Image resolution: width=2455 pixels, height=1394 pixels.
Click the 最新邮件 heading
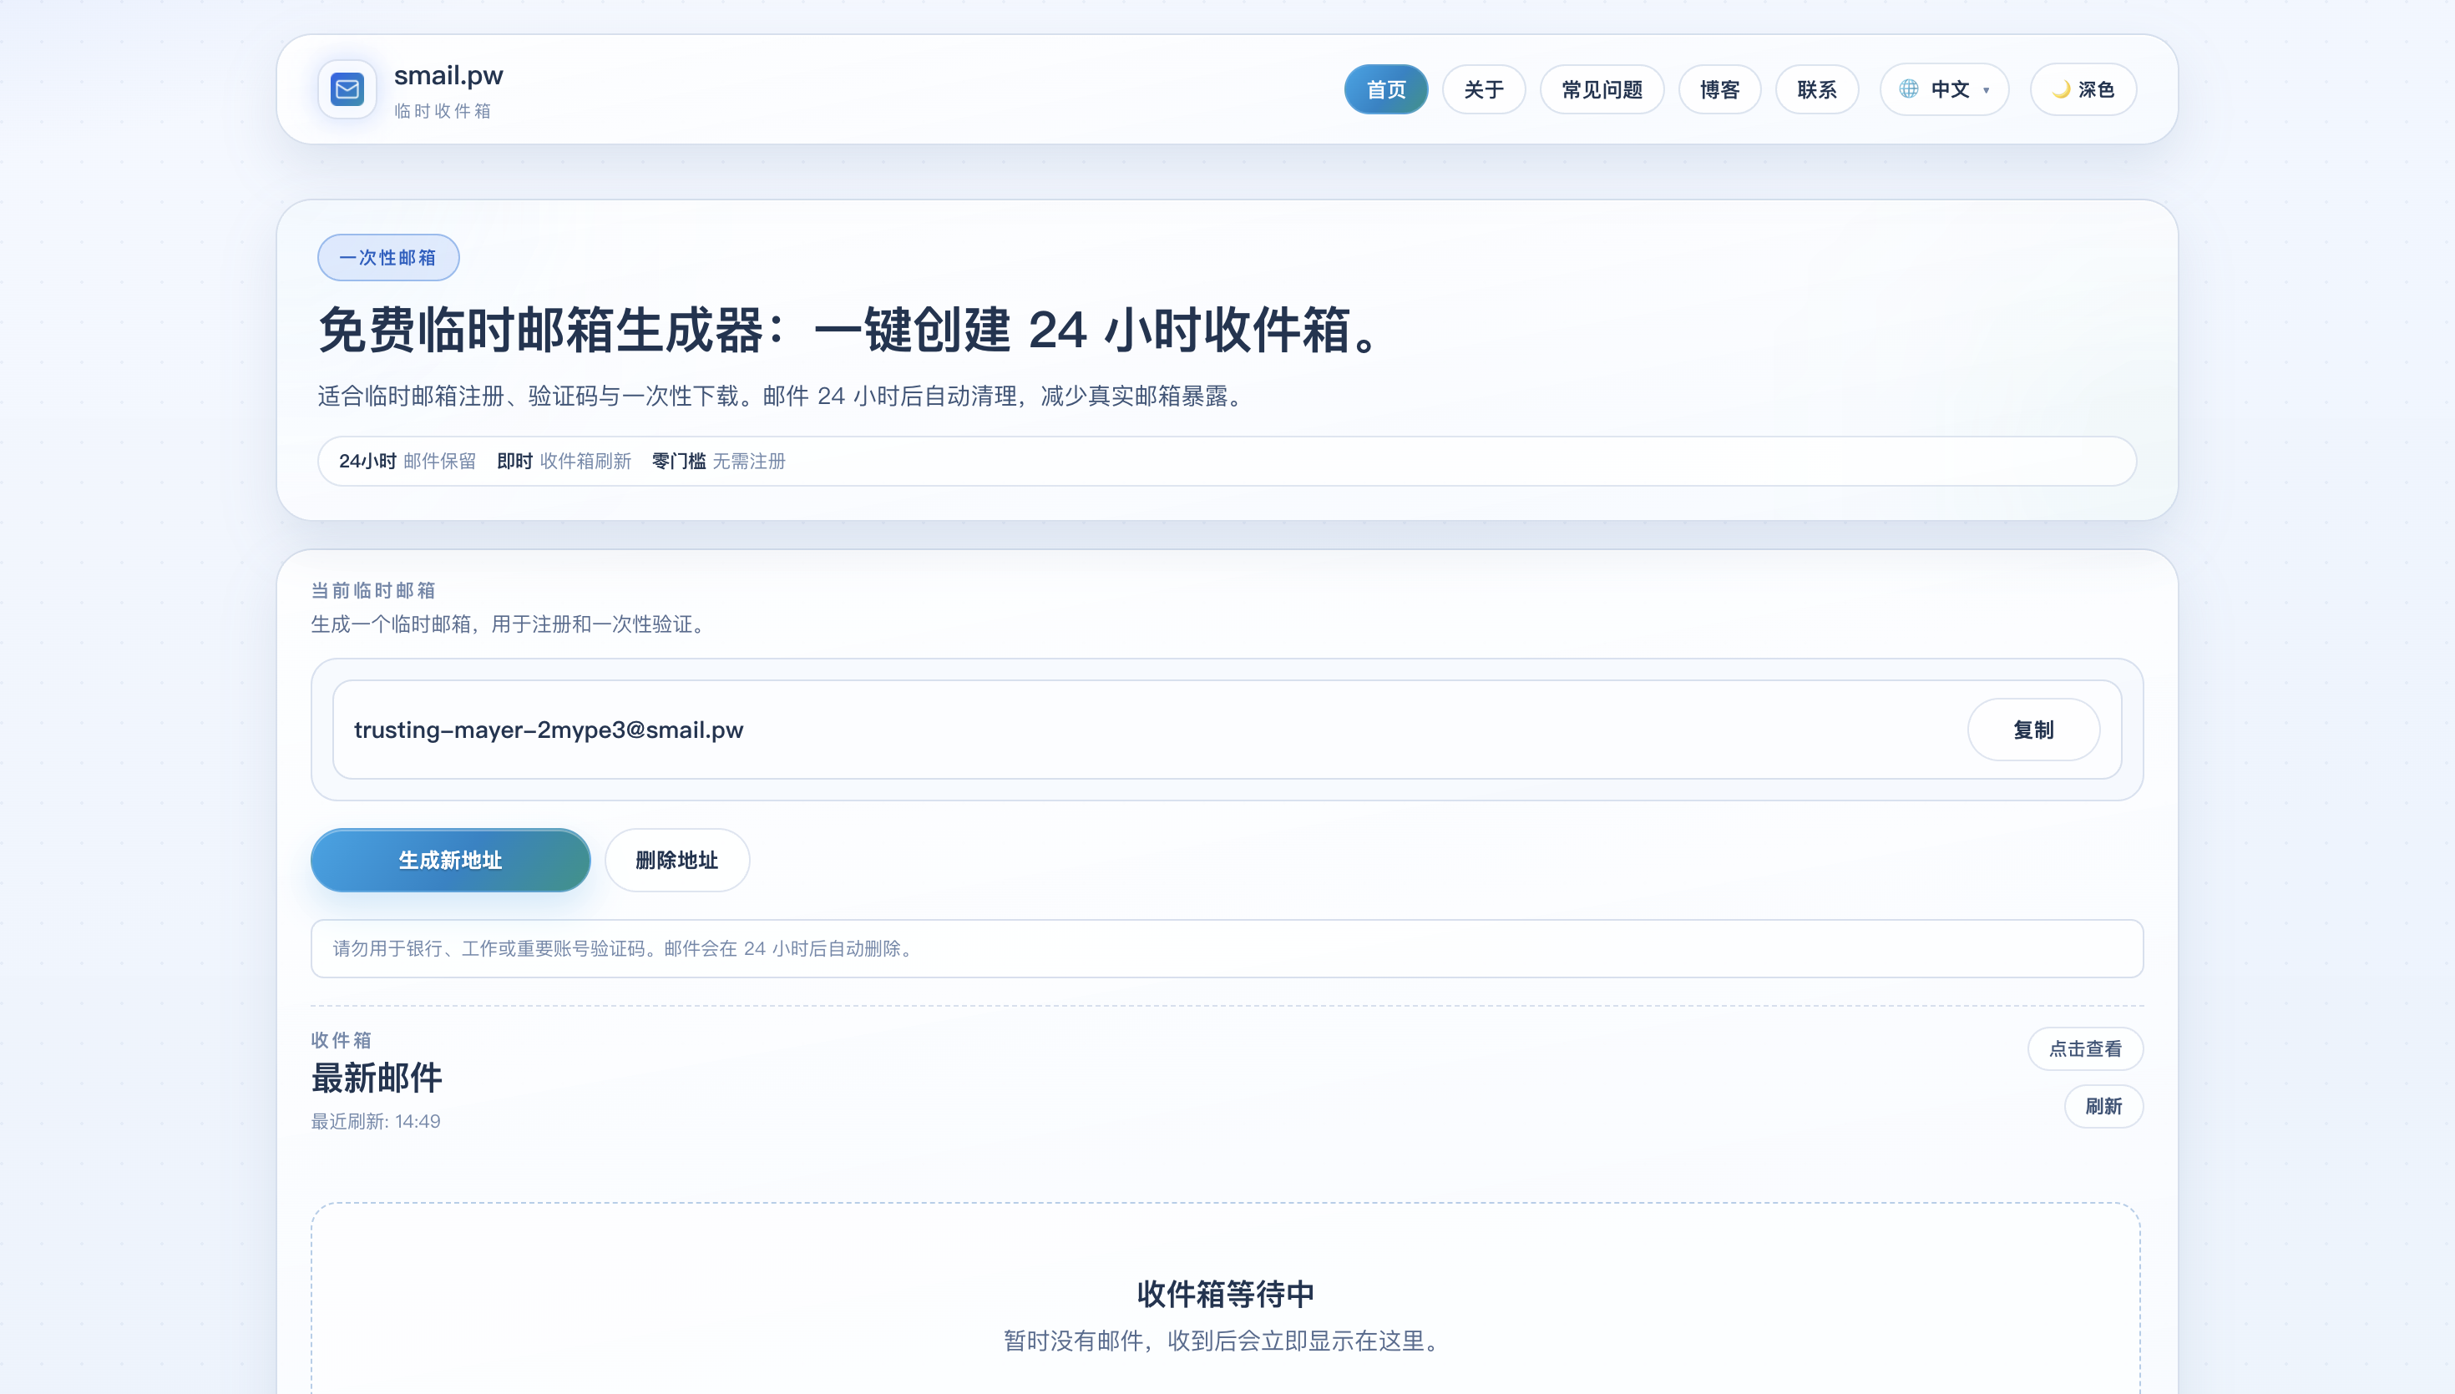coord(377,1078)
